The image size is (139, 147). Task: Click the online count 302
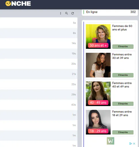133,12
